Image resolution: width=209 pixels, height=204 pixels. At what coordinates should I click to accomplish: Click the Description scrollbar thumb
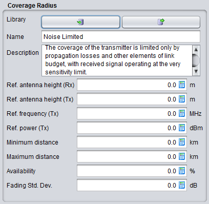[196, 60]
